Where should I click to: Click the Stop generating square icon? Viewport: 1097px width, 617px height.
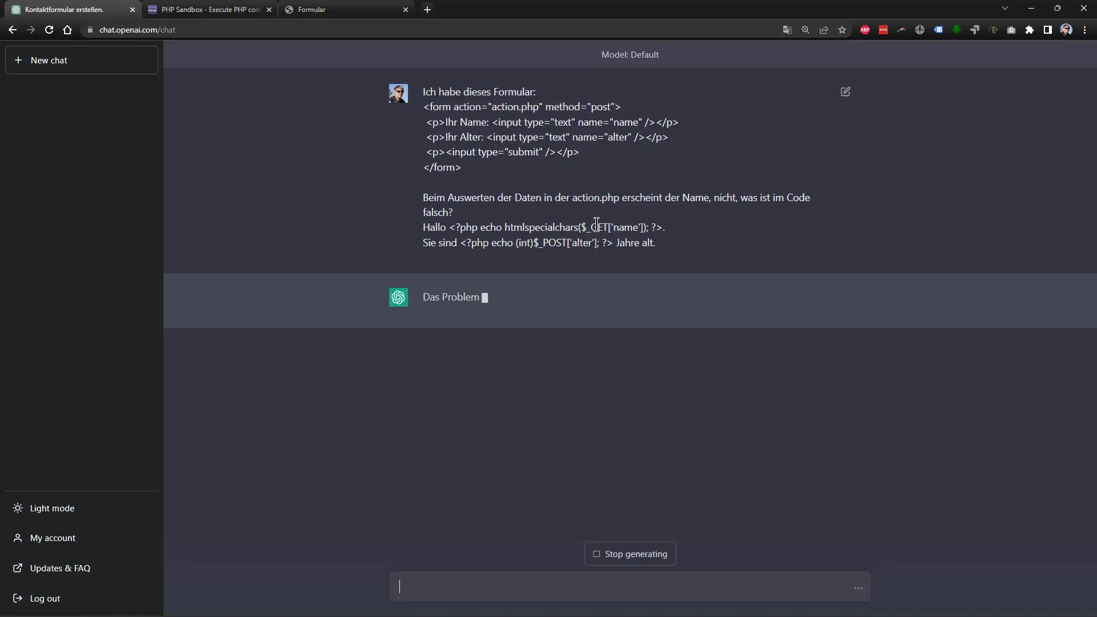596,554
